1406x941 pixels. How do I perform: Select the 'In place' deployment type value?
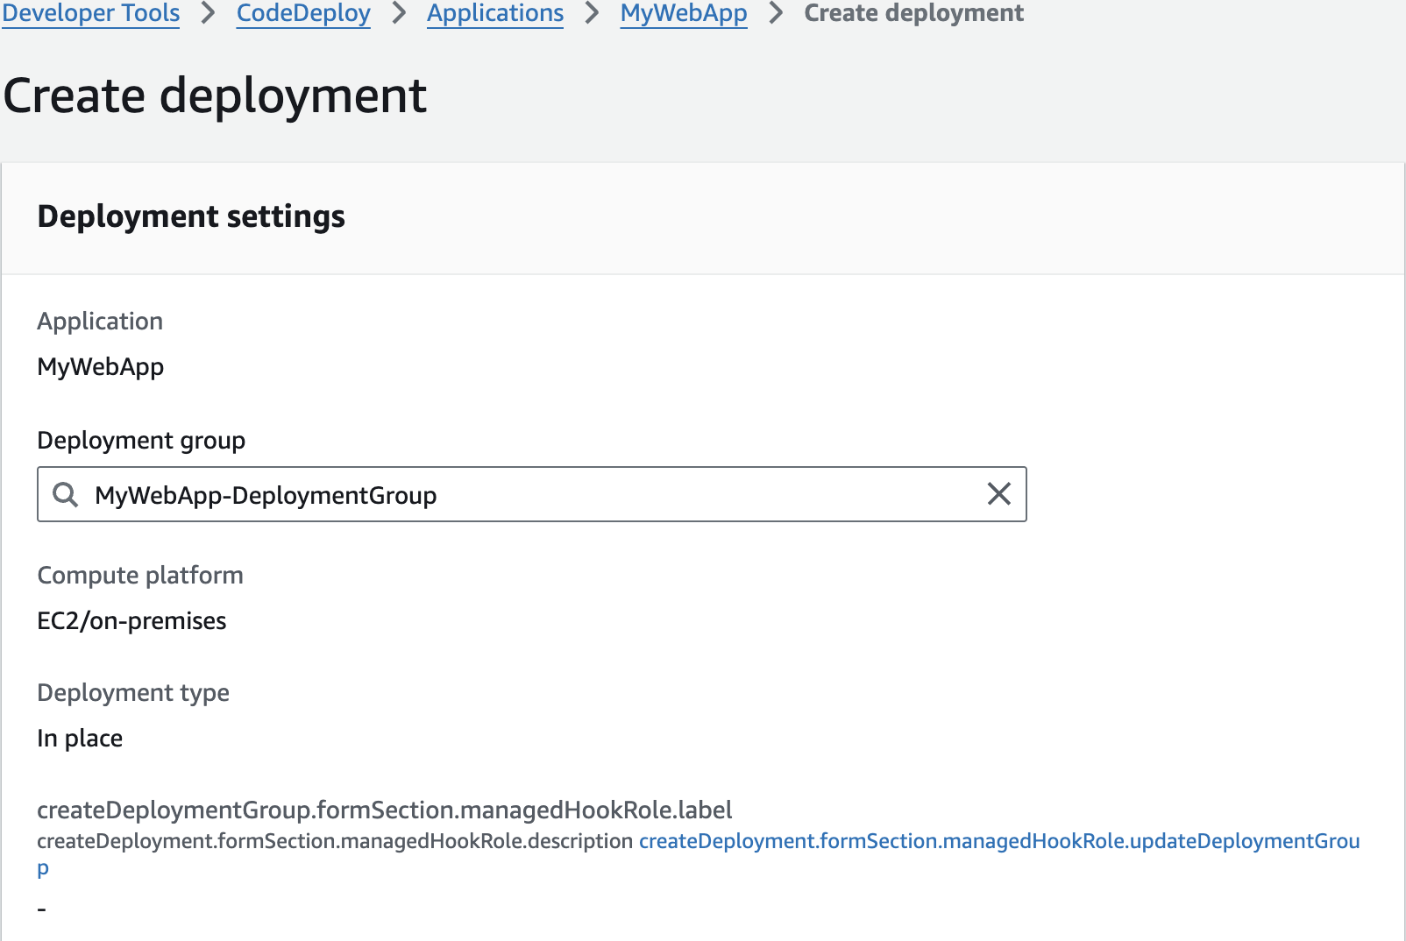80,739
